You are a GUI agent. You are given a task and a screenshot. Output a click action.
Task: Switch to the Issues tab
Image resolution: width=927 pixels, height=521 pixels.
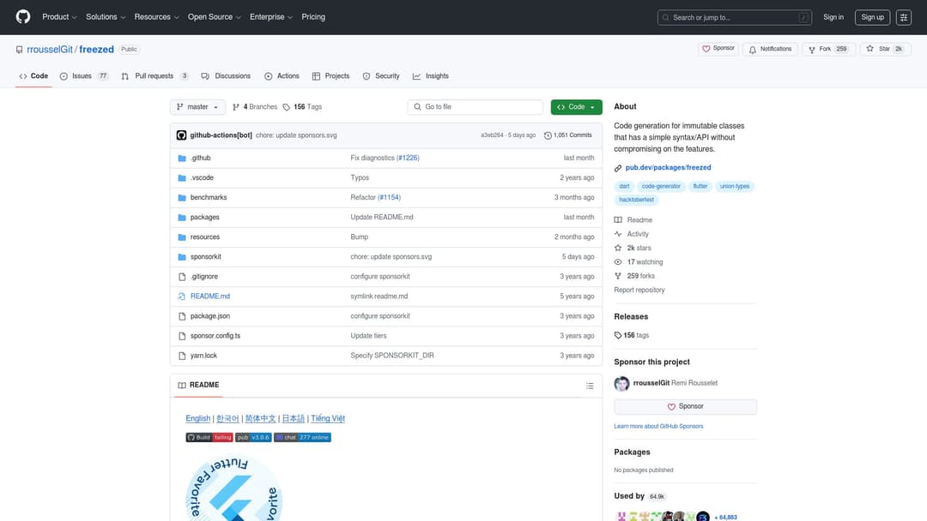click(84, 76)
